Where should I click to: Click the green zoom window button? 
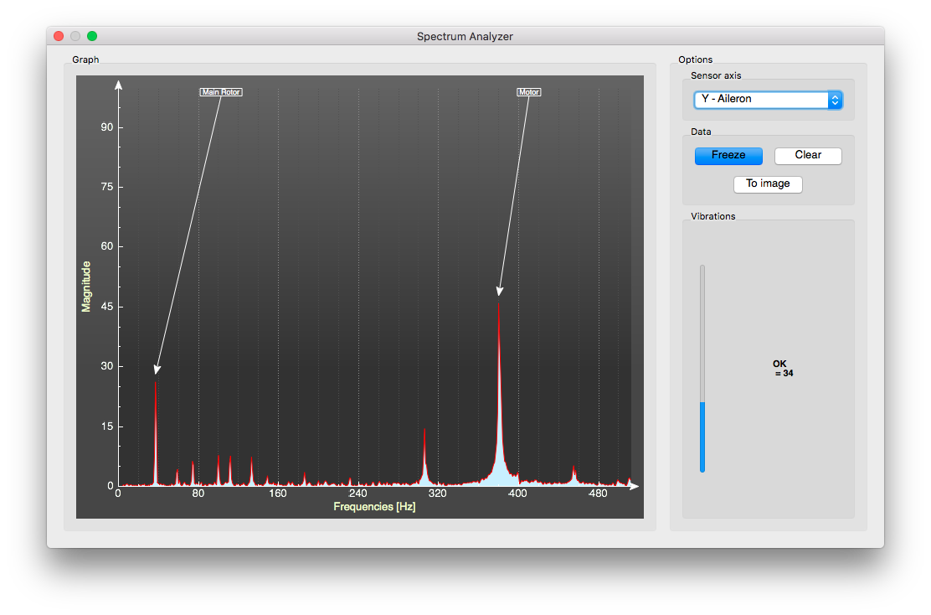point(92,36)
